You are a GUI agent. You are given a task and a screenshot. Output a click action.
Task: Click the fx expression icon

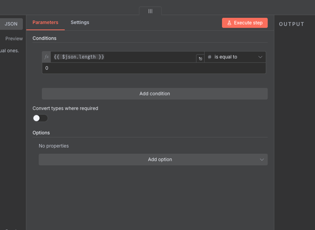(47, 57)
